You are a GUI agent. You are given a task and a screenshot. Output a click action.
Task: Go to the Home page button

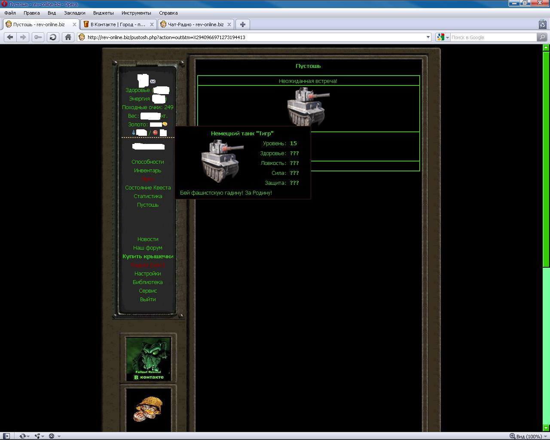click(x=68, y=37)
